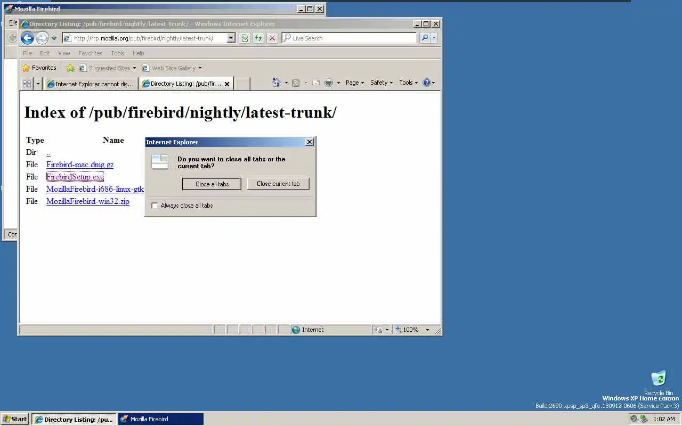
Task: Open the Edit menu in Internet Explorer
Action: pyautogui.click(x=45, y=53)
